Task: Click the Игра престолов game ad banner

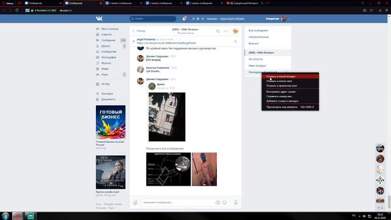Action: pyautogui.click(x=111, y=172)
